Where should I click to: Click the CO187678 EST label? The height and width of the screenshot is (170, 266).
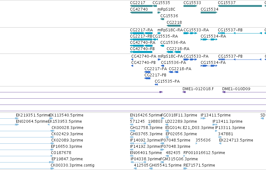(61, 153)
